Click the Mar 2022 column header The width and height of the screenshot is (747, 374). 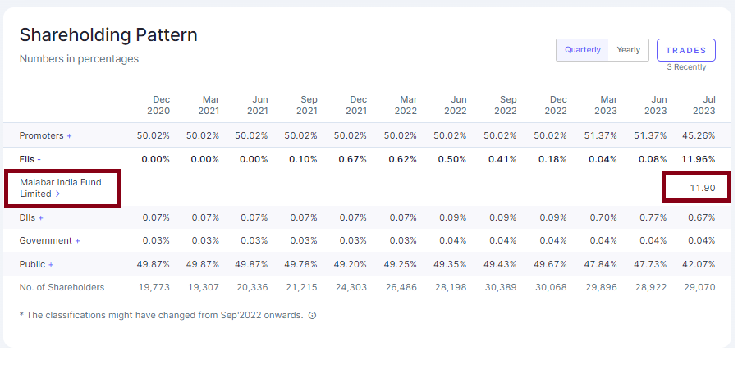tap(406, 105)
